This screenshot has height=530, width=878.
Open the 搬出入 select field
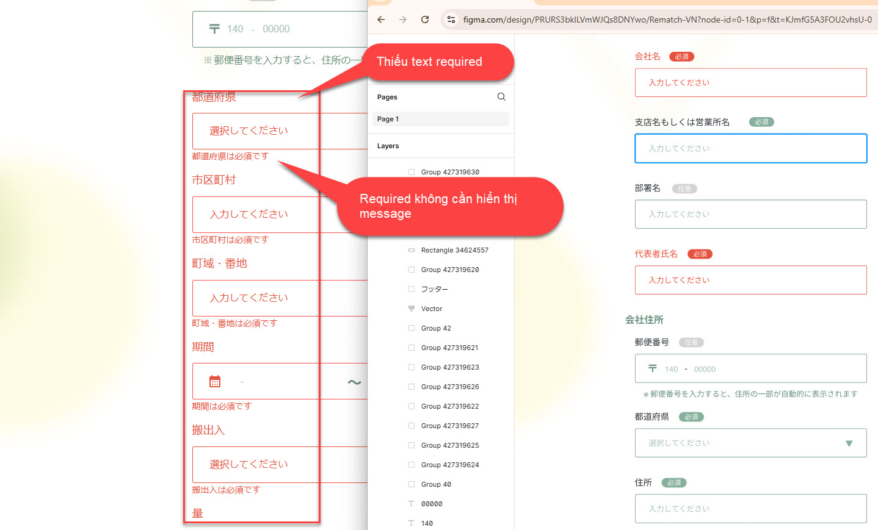pos(256,465)
